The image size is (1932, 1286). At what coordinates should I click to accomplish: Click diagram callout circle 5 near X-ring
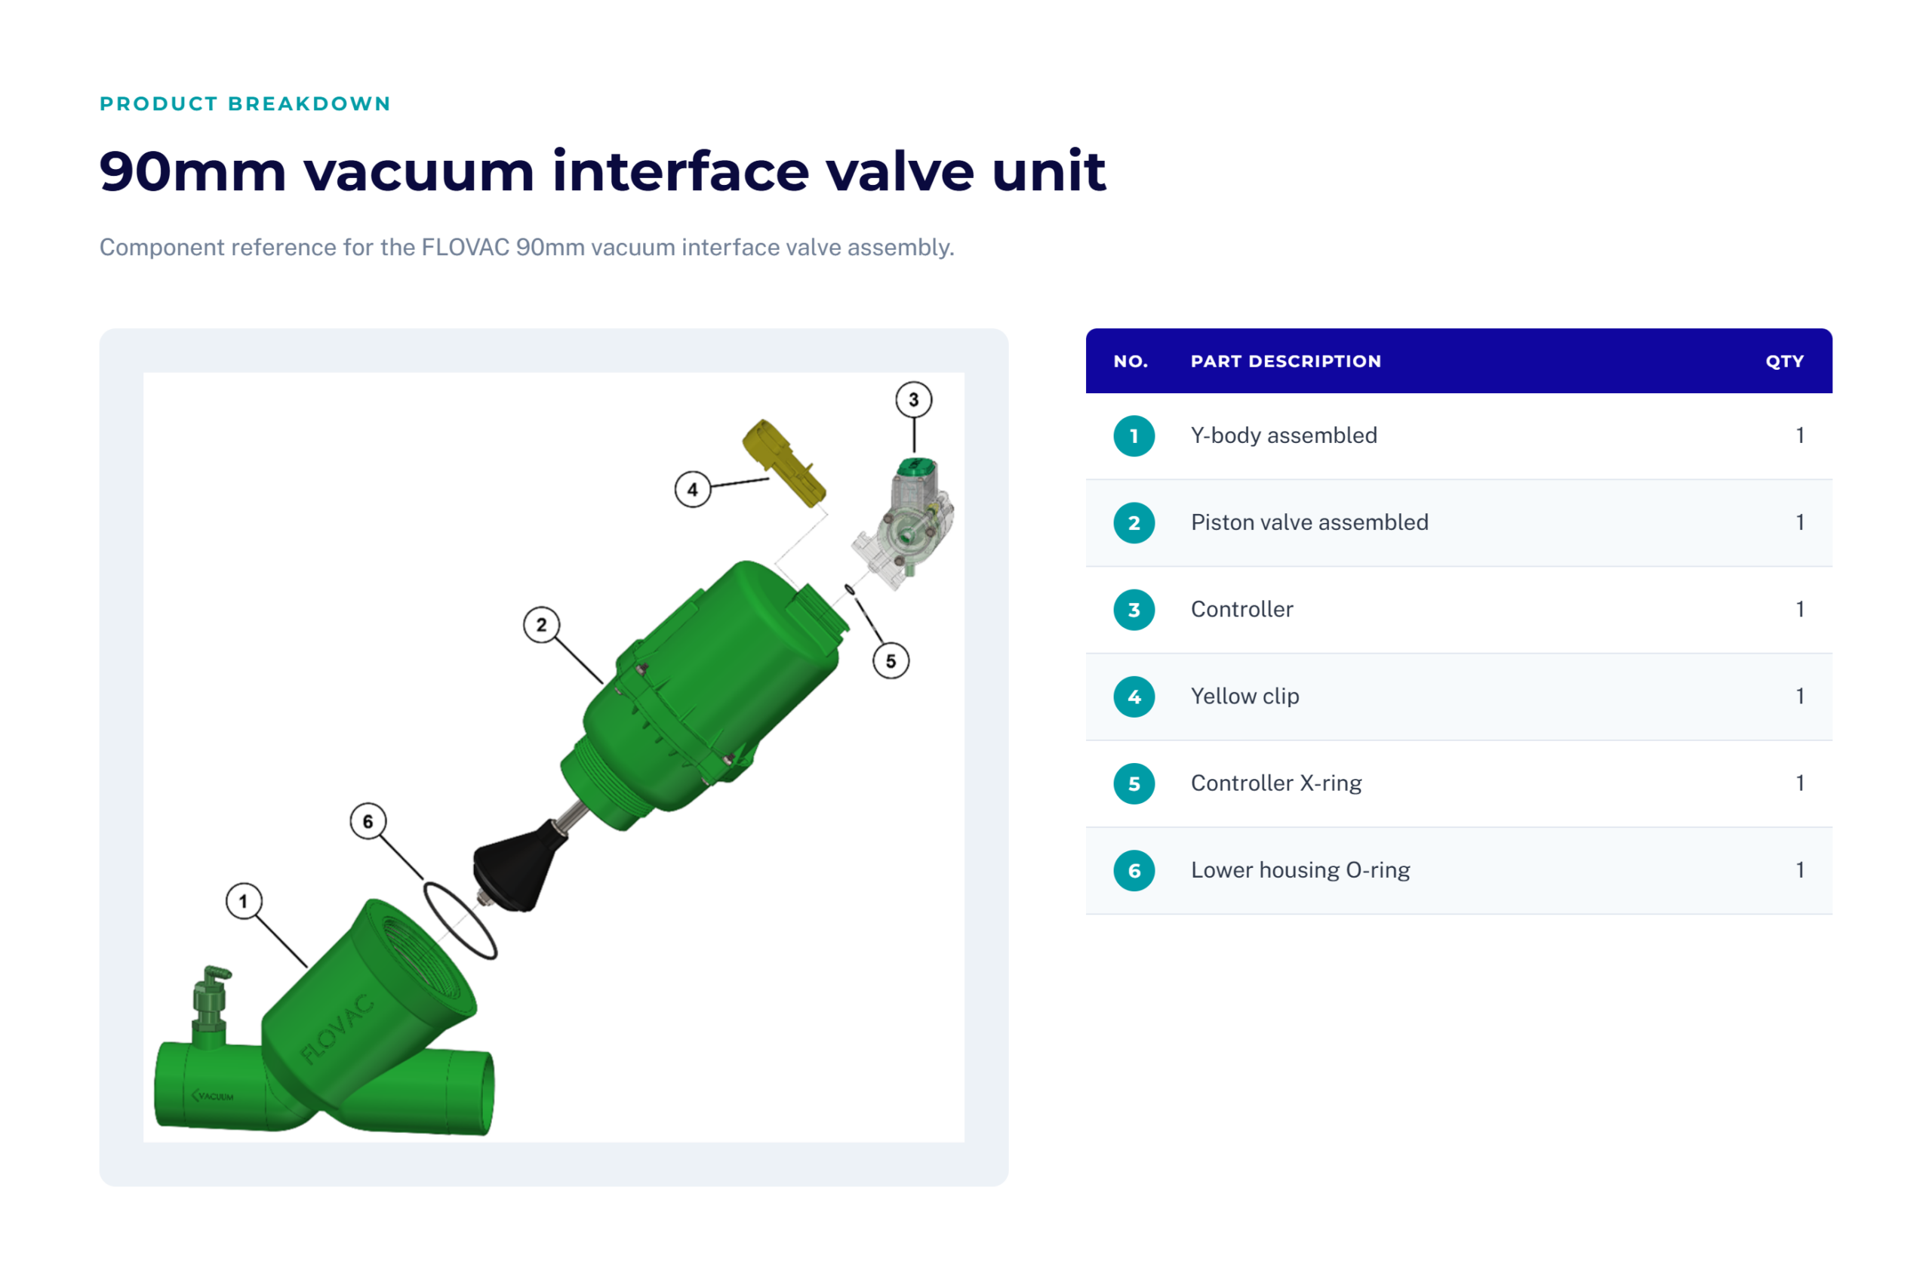click(891, 661)
